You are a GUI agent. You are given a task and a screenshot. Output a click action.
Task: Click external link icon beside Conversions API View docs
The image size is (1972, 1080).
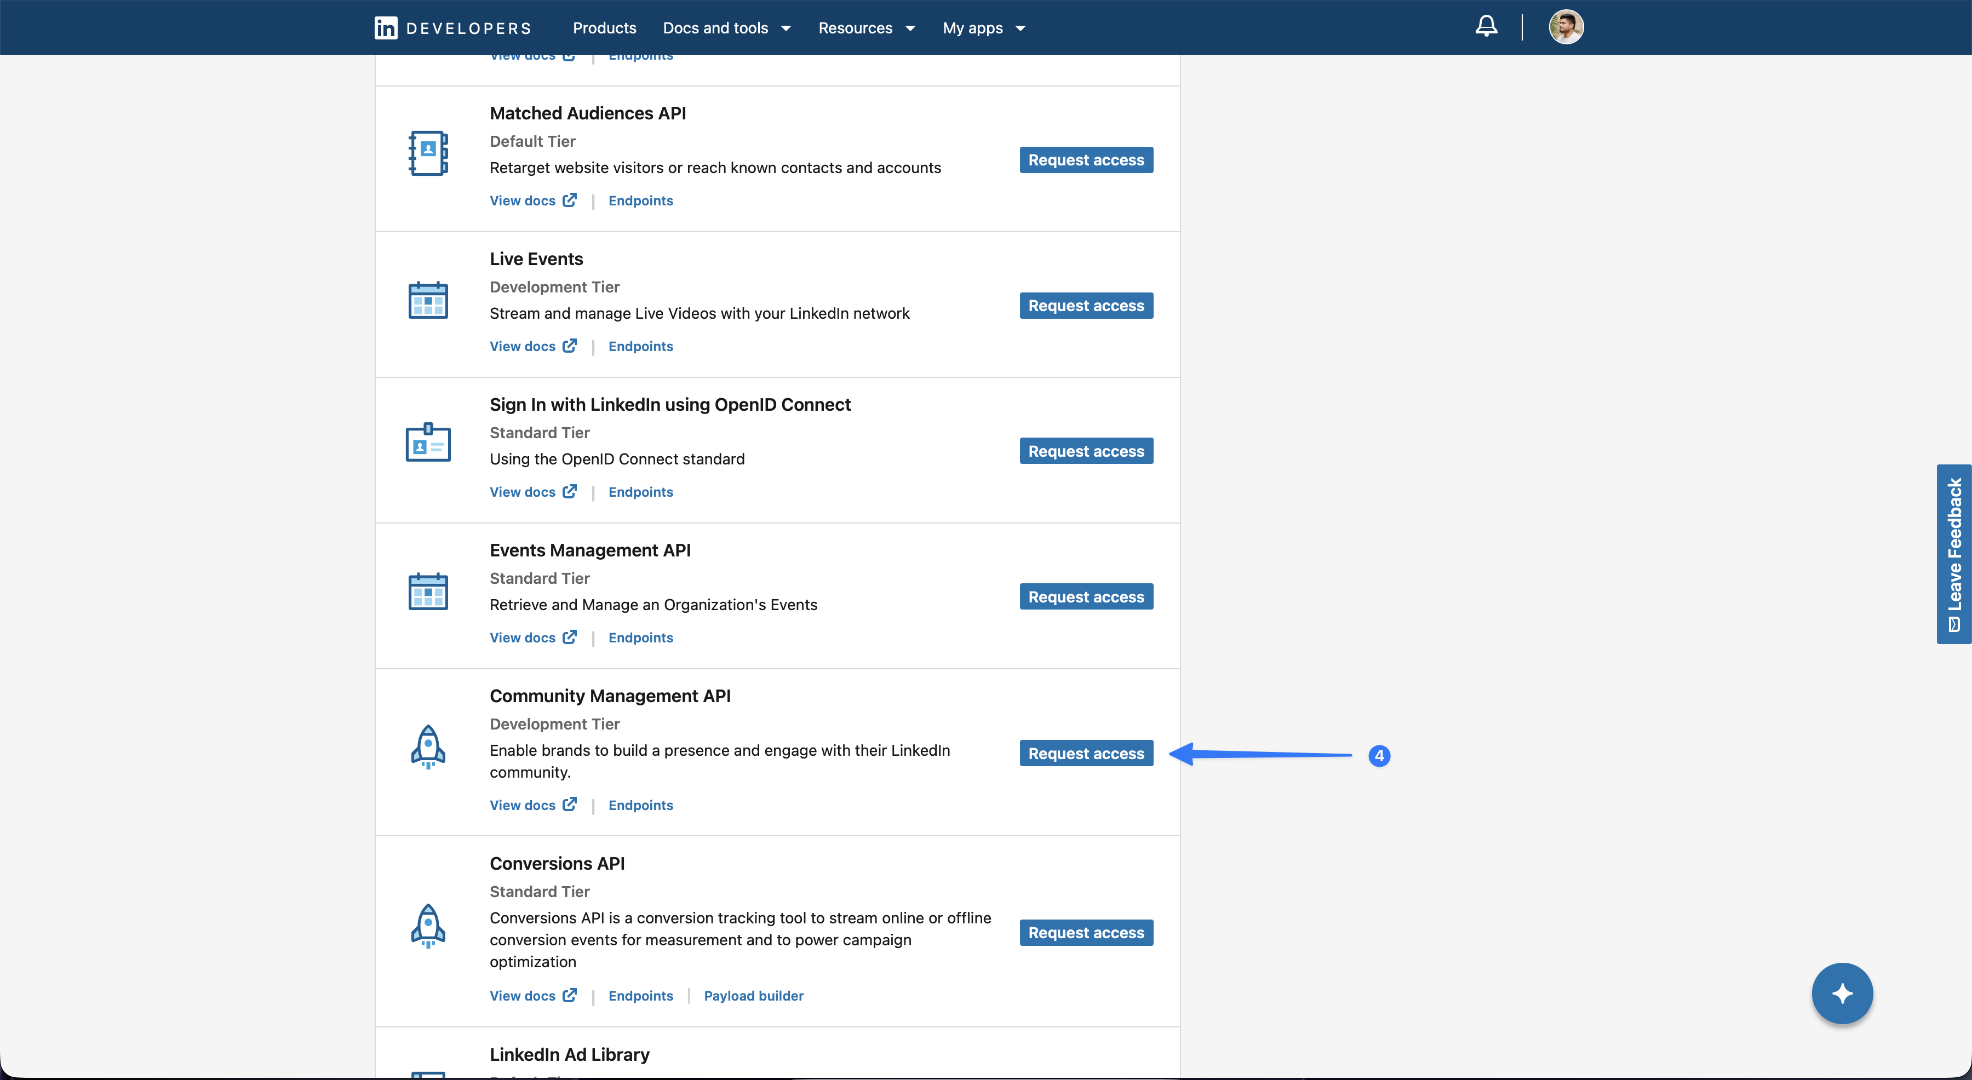click(570, 995)
